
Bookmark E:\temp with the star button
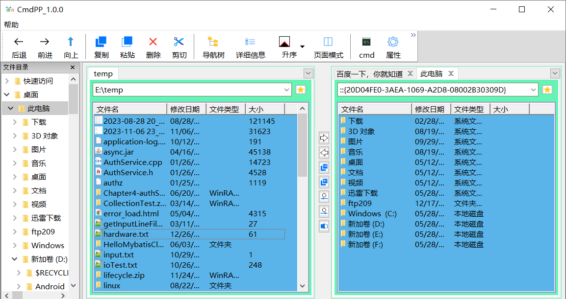pyautogui.click(x=300, y=90)
